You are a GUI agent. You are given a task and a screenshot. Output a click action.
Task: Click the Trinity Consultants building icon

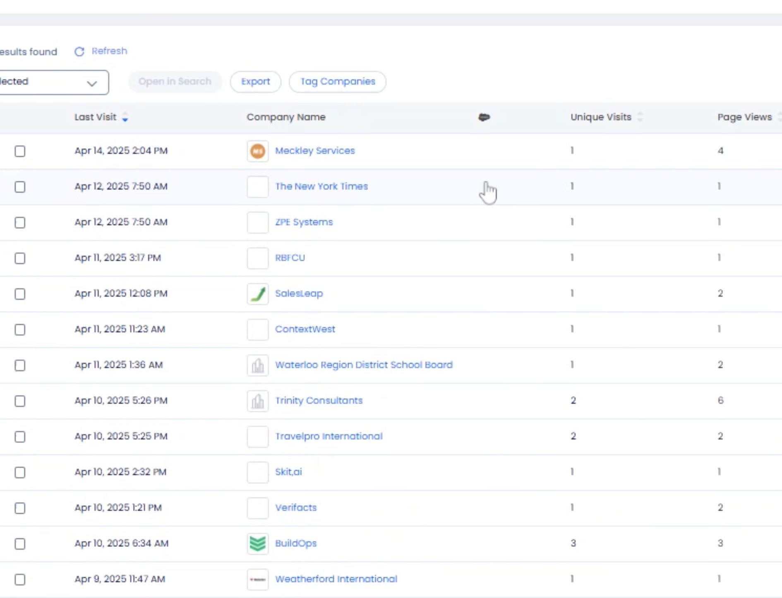258,401
